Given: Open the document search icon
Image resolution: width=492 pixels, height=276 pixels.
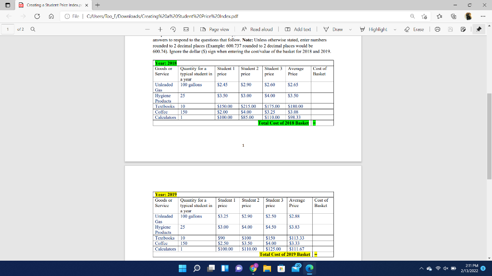Looking at the screenshot, I should pyautogui.click(x=33, y=29).
